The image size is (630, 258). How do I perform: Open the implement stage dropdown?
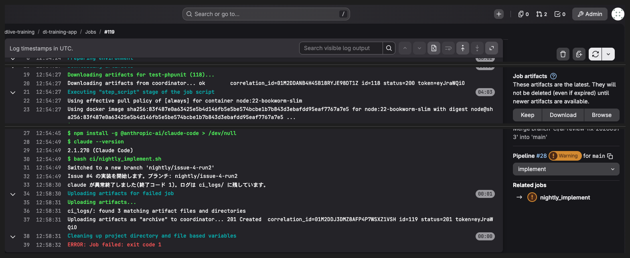pyautogui.click(x=566, y=169)
